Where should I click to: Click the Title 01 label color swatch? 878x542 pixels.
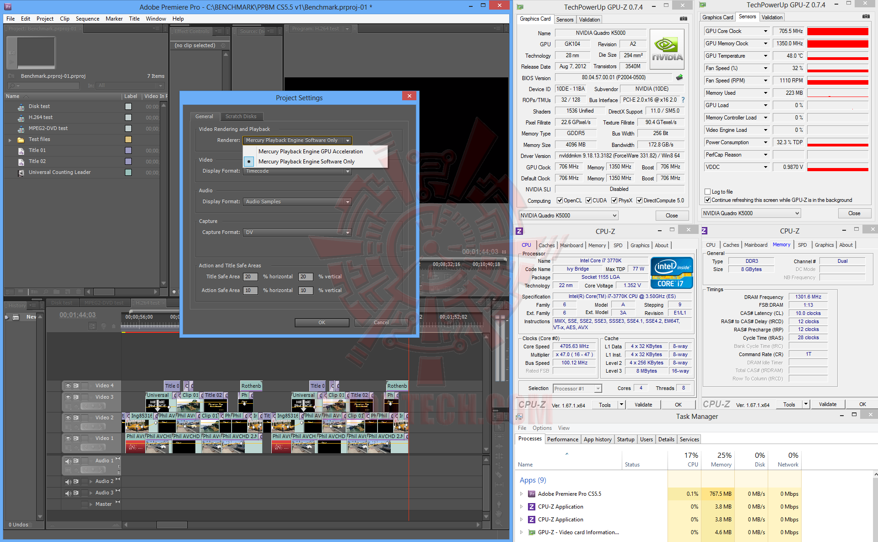coord(128,151)
